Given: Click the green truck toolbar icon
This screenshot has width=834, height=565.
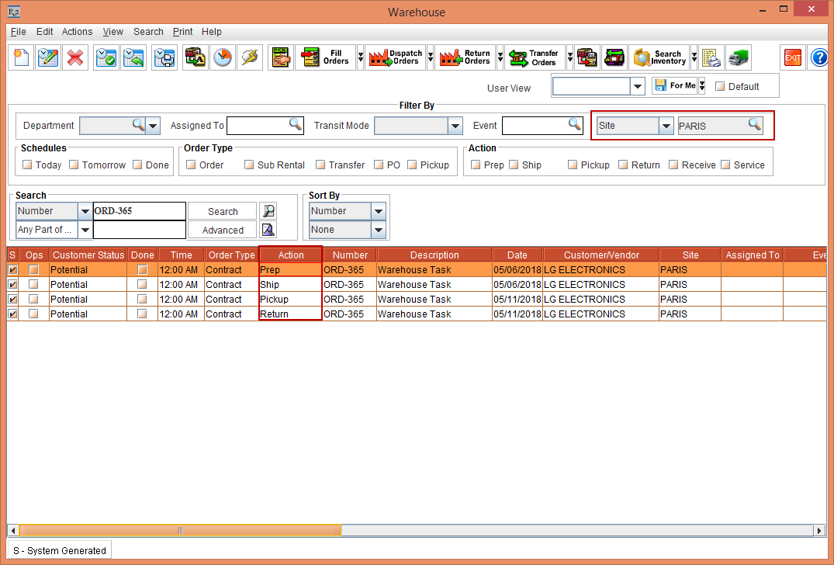Looking at the screenshot, I should click(738, 58).
